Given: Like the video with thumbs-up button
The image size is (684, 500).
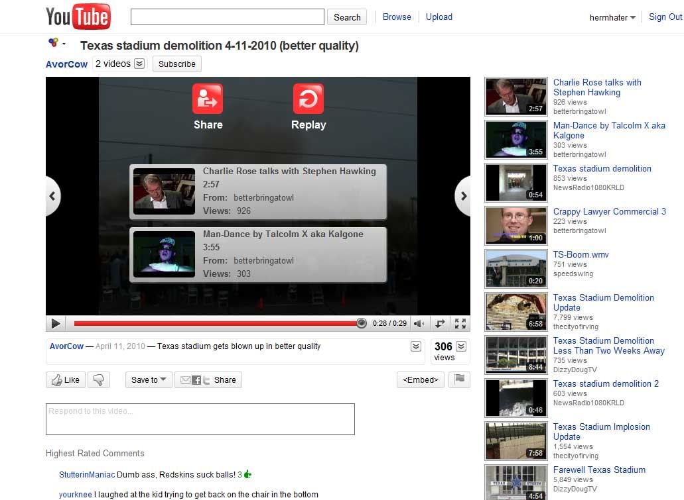Looking at the screenshot, I should [66, 379].
